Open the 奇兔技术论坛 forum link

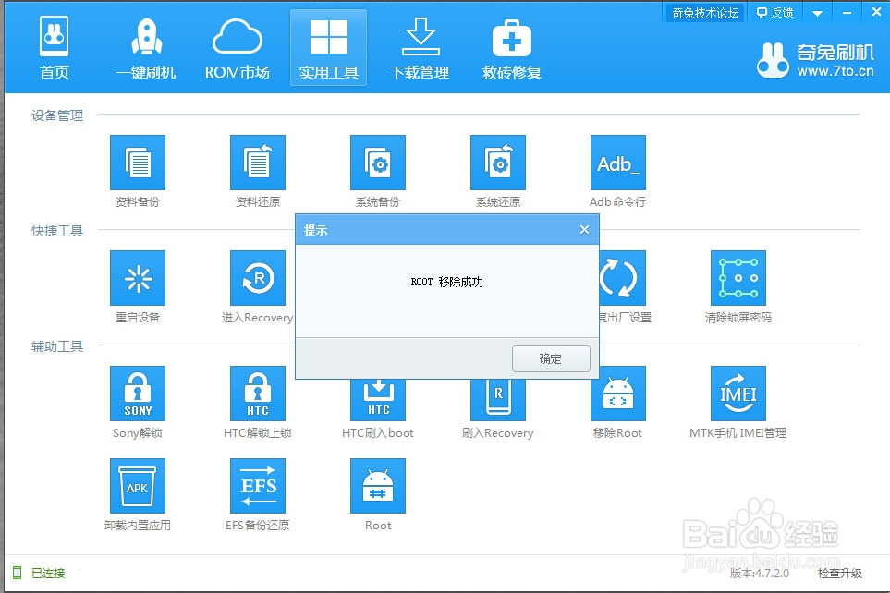[x=704, y=12]
